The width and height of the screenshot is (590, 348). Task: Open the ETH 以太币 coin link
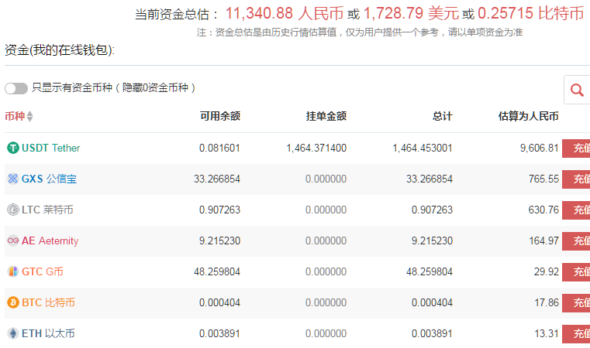point(48,333)
